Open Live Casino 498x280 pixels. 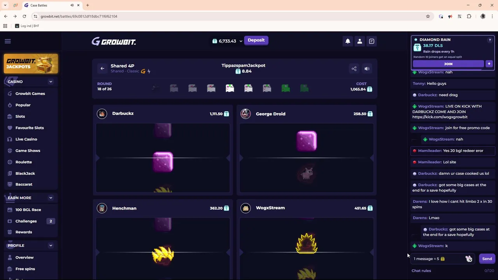pyautogui.click(x=26, y=139)
